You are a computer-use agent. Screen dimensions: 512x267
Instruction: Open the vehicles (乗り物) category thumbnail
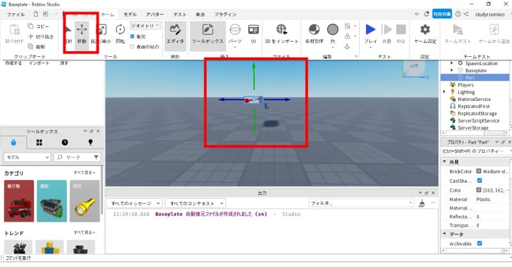[19, 201]
